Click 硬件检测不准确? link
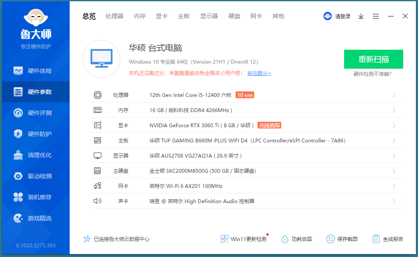Image resolution: width=418 pixels, height=257 pixels. 372,74
